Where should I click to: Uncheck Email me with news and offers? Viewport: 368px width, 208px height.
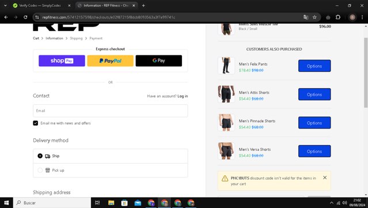tap(36, 123)
